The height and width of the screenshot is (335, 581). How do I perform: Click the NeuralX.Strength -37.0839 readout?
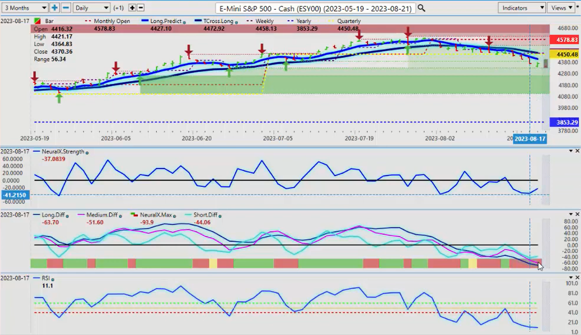(x=53, y=159)
